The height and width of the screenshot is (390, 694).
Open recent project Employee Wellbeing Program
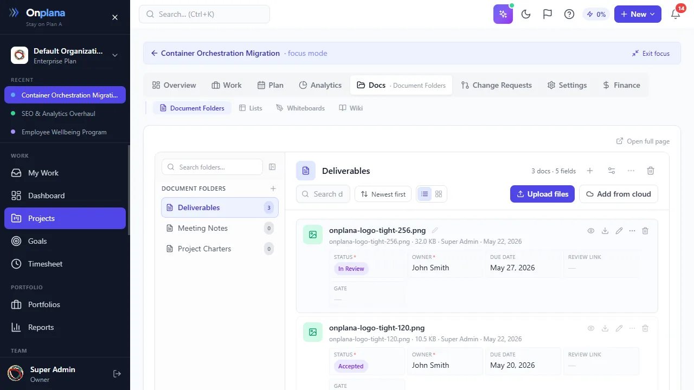(65, 132)
